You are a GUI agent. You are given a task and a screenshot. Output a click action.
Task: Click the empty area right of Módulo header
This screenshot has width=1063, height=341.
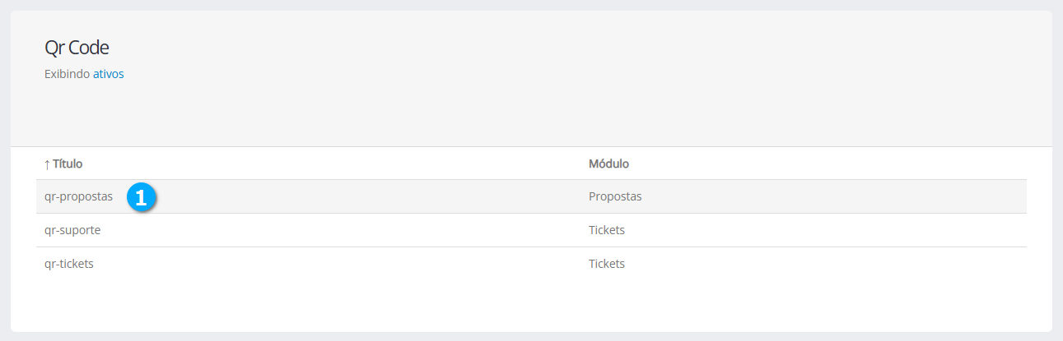[823, 164]
